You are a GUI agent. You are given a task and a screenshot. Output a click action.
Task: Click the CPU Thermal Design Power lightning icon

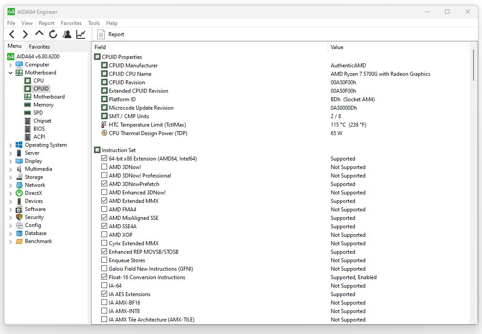pyautogui.click(x=104, y=133)
